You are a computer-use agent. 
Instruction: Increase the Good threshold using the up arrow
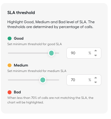96,51
